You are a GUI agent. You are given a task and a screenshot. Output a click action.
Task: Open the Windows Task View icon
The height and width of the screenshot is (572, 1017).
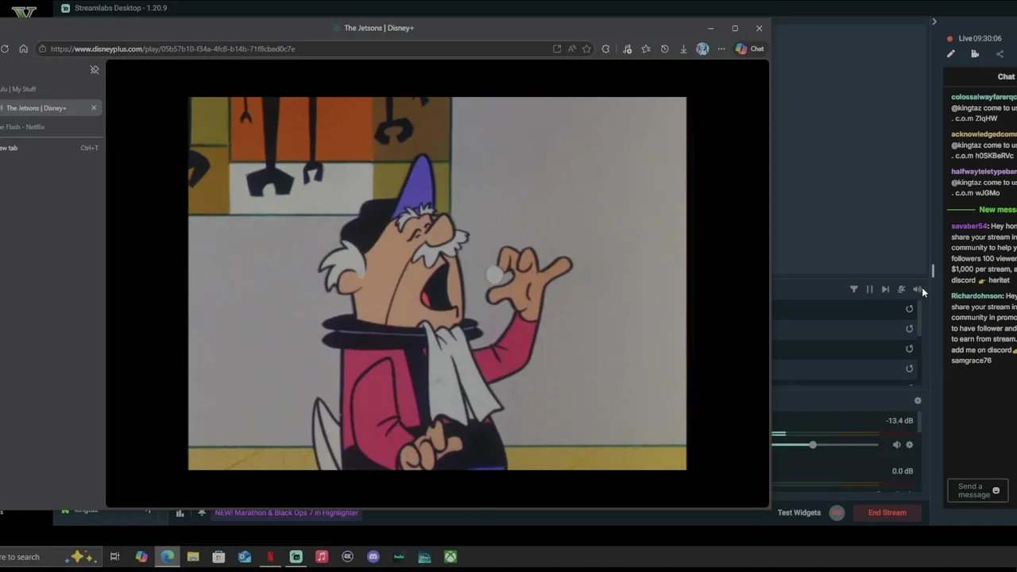click(x=114, y=557)
